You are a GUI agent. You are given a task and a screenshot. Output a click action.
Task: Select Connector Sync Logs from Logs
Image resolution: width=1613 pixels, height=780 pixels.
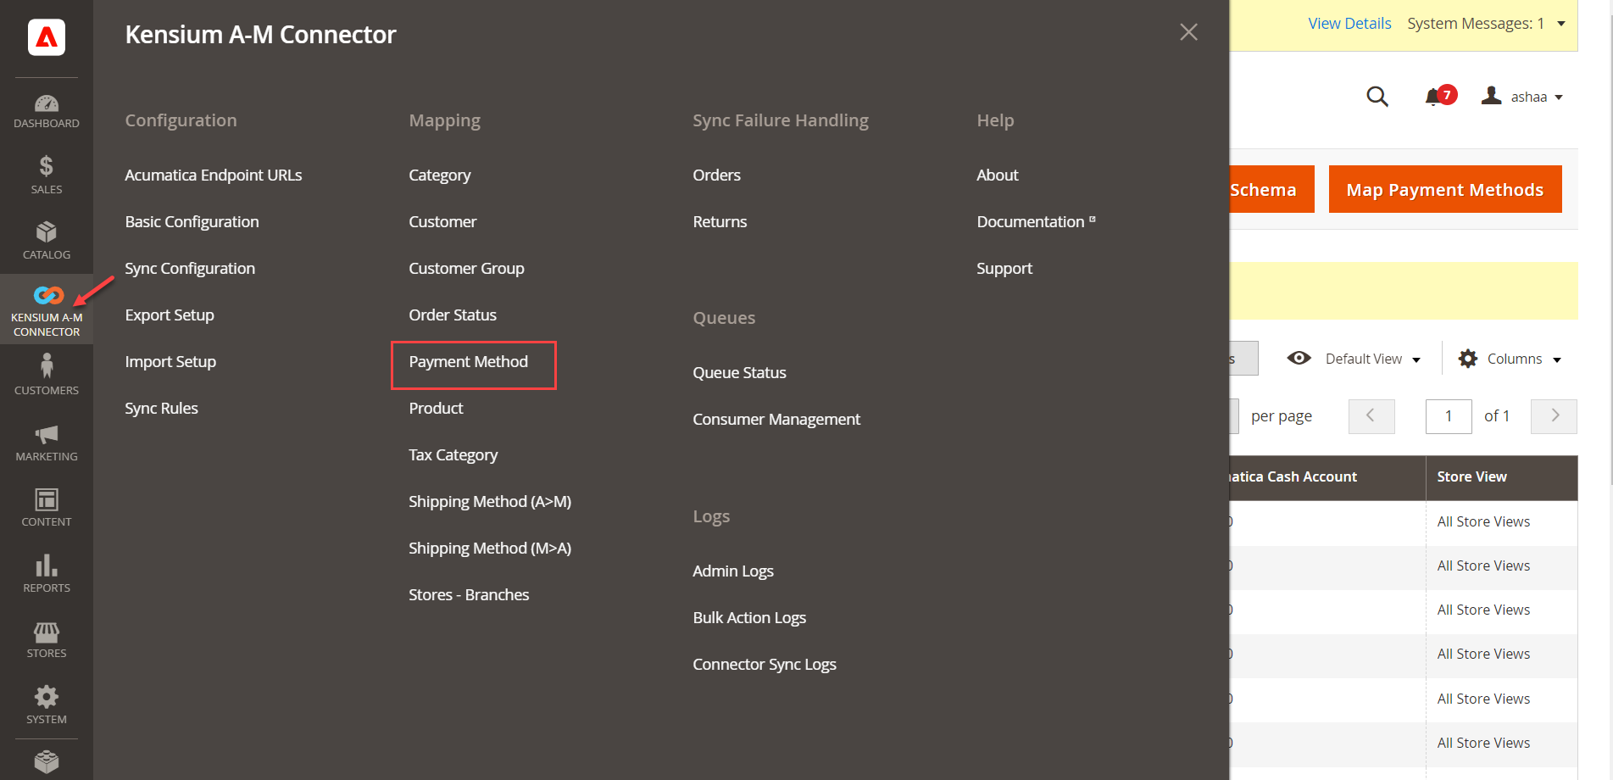764,664
